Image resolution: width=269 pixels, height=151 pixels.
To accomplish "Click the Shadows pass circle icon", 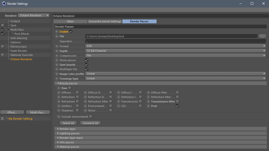I will coord(59,110).
